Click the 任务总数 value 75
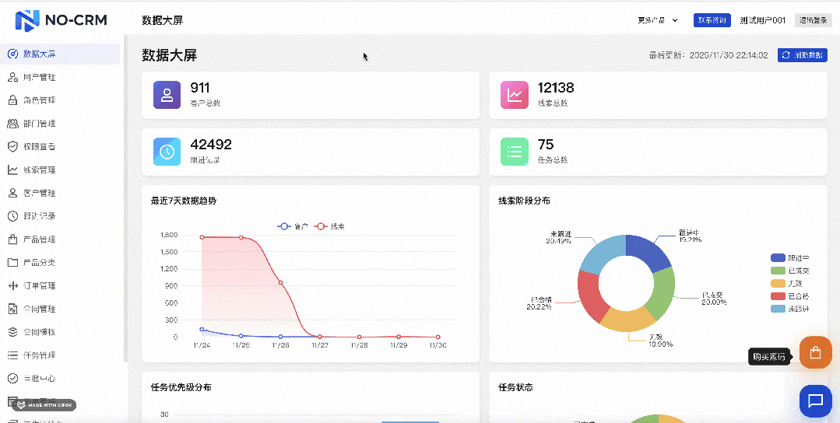Image resolution: width=840 pixels, height=423 pixels. point(546,145)
